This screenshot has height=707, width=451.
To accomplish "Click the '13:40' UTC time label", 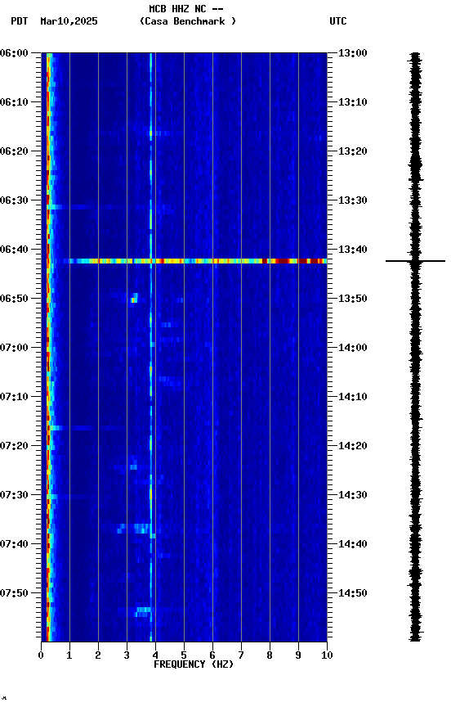I will (x=353, y=250).
